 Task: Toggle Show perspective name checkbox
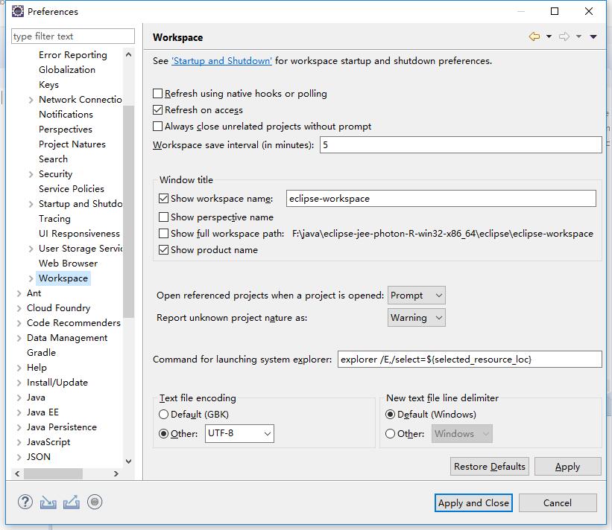(x=163, y=217)
